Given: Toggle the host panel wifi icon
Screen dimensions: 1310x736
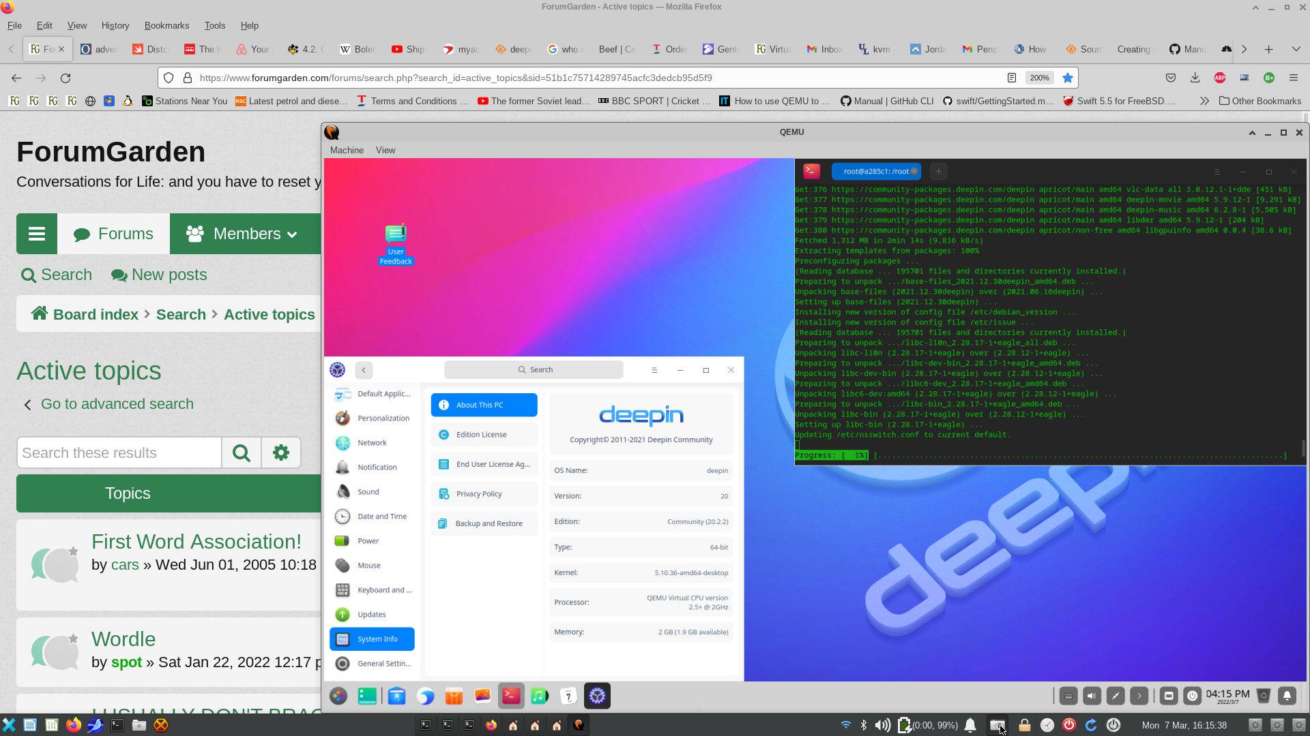Looking at the screenshot, I should [846, 725].
